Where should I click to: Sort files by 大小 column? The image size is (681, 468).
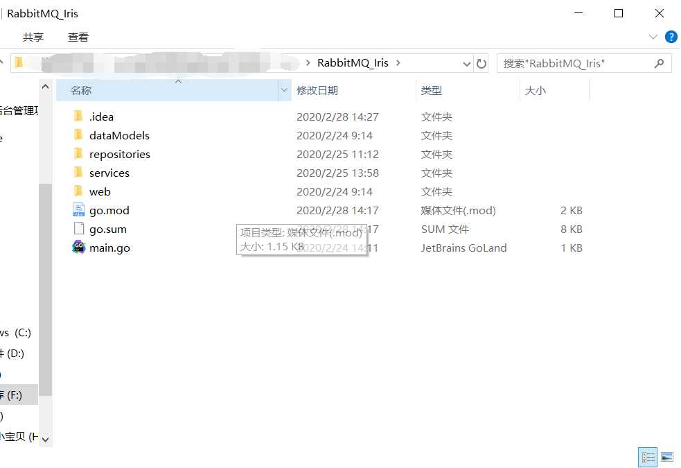pyautogui.click(x=554, y=90)
